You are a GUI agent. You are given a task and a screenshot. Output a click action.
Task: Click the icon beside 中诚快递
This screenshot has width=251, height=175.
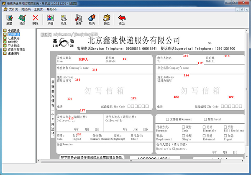click(5, 30)
